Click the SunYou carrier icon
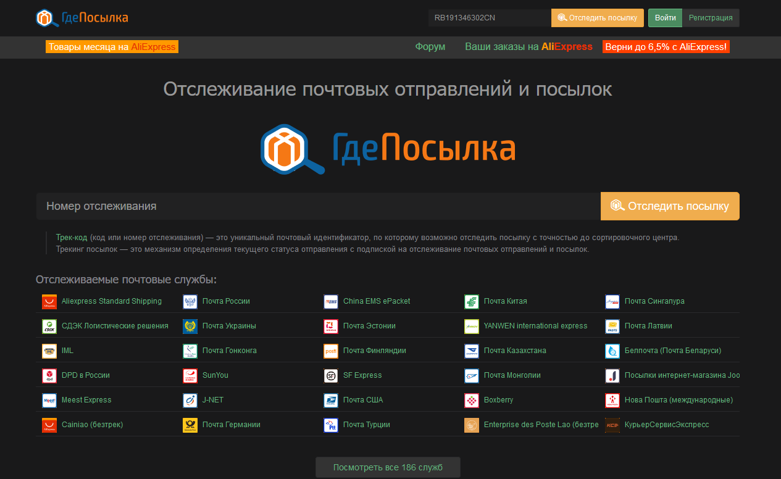The width and height of the screenshot is (781, 479). (190, 376)
